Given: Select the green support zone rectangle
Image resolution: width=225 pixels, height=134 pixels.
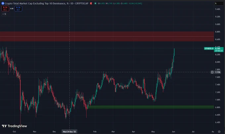Looking at the screenshot, I should pyautogui.click(x=151, y=107).
